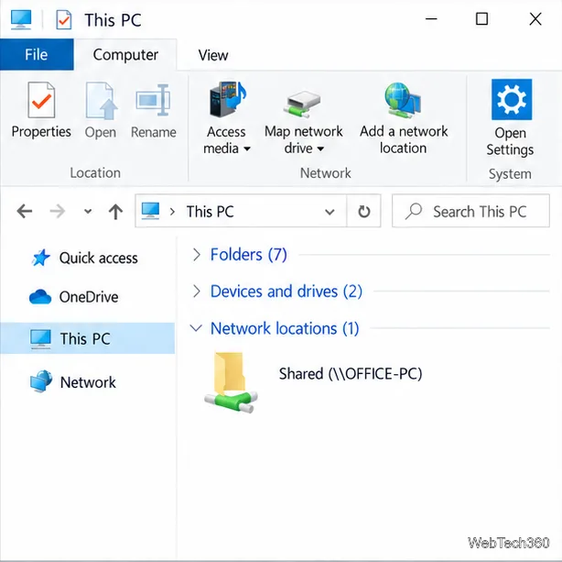Refresh This PC view
Image resolution: width=562 pixels, height=562 pixels.
(363, 211)
